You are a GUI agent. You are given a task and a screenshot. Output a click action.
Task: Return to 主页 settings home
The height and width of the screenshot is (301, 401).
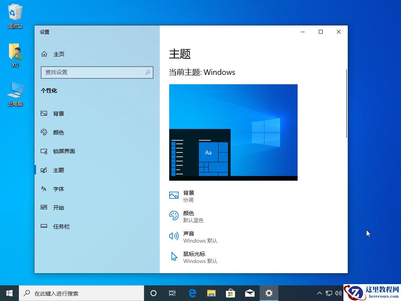click(59, 54)
